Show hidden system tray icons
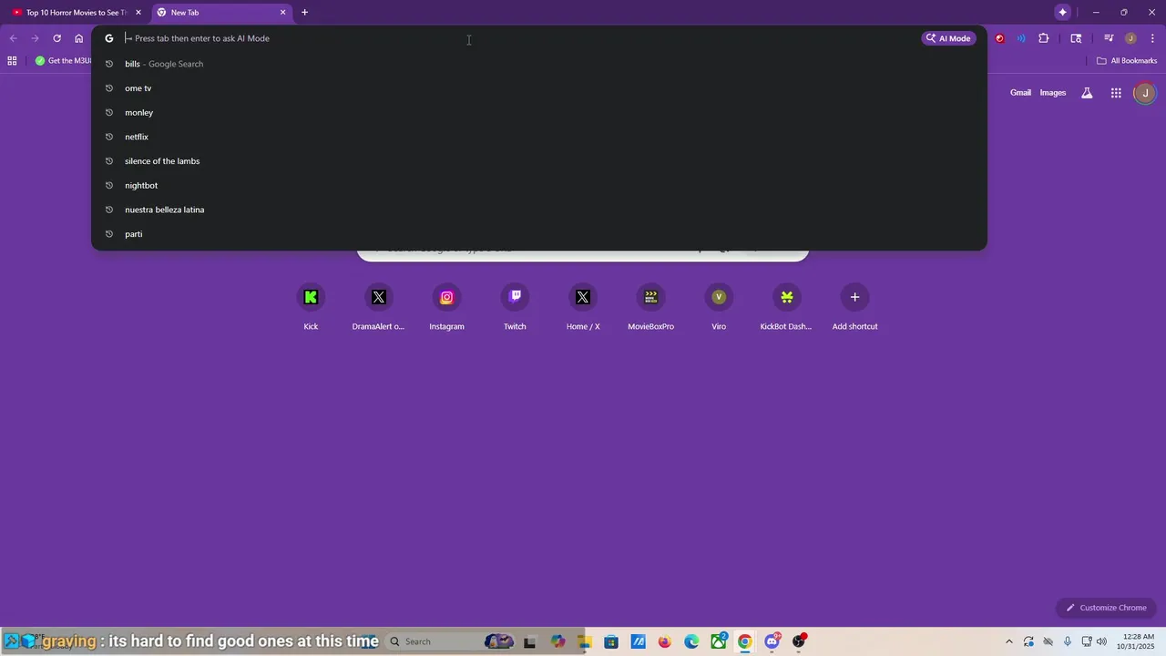Viewport: 1166px width, 656px height. pyautogui.click(x=1008, y=641)
